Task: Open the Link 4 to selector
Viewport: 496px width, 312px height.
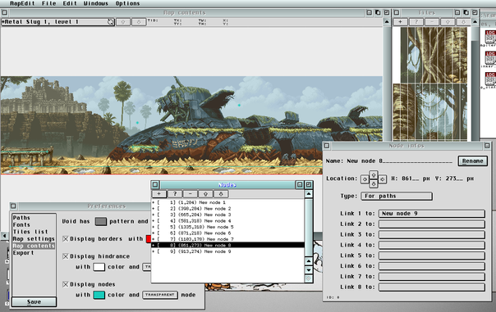Action: [x=432, y=245]
